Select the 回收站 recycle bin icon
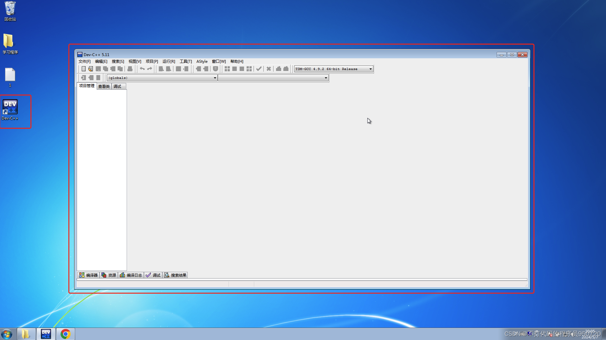 pos(10,11)
